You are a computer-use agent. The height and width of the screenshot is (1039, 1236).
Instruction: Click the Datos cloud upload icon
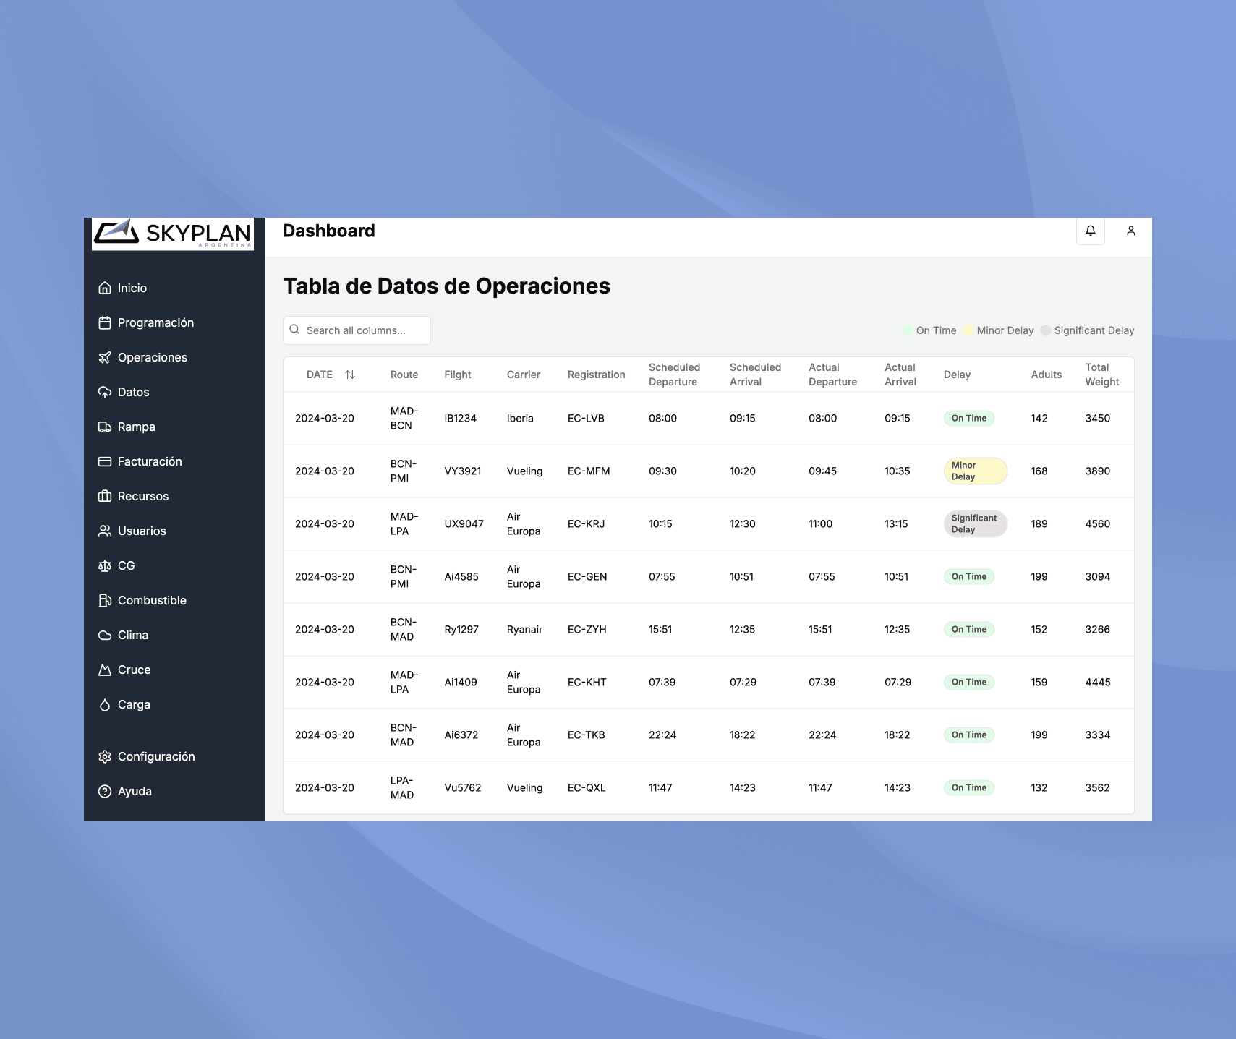pyautogui.click(x=105, y=392)
